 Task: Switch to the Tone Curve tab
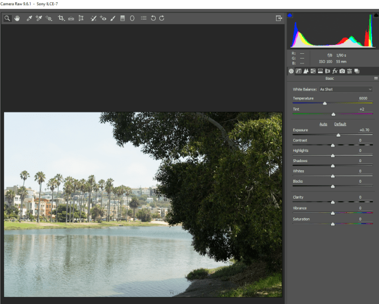click(x=298, y=71)
